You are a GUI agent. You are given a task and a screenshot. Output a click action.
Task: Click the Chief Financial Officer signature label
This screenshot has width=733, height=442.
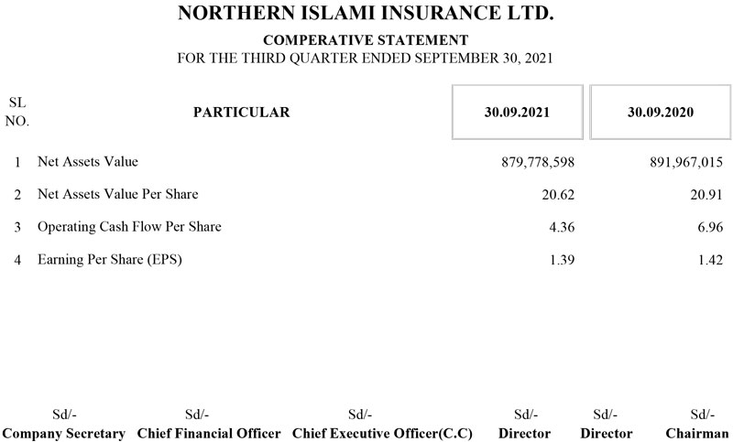coord(209,433)
